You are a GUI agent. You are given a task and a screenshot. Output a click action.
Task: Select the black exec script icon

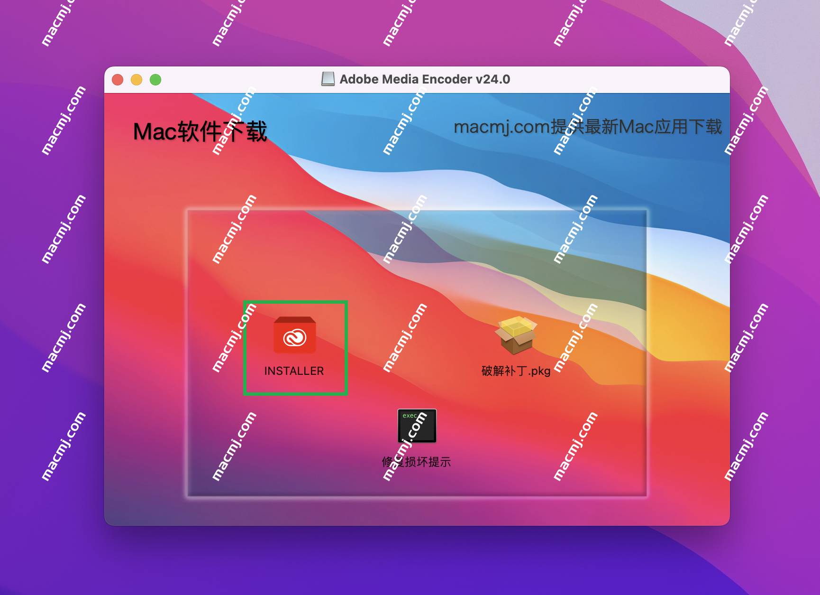[x=417, y=426]
